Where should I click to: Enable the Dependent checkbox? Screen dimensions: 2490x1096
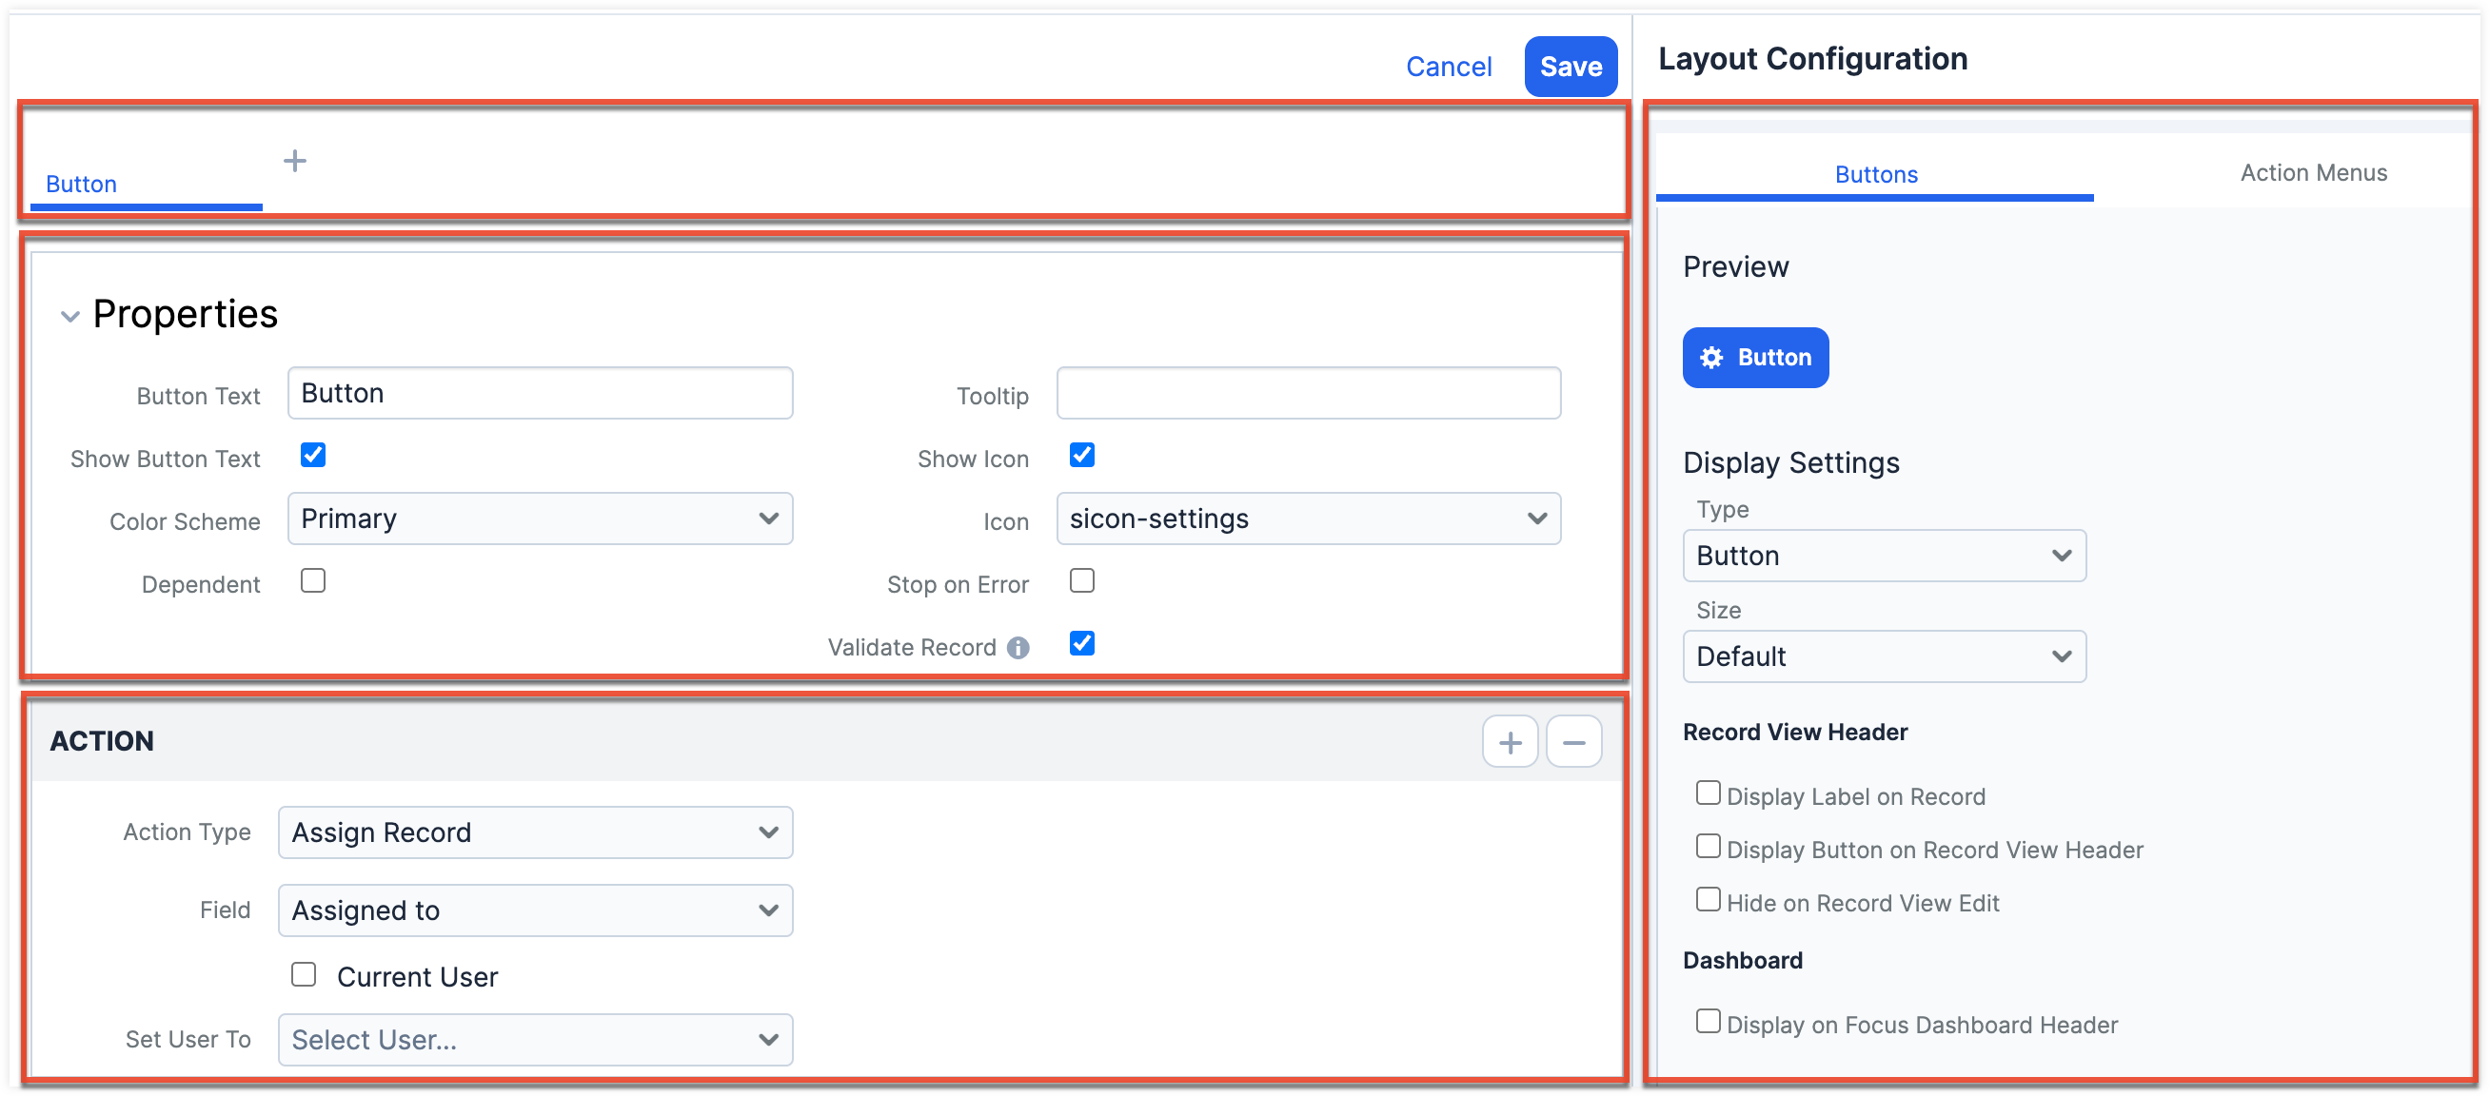coord(313,581)
